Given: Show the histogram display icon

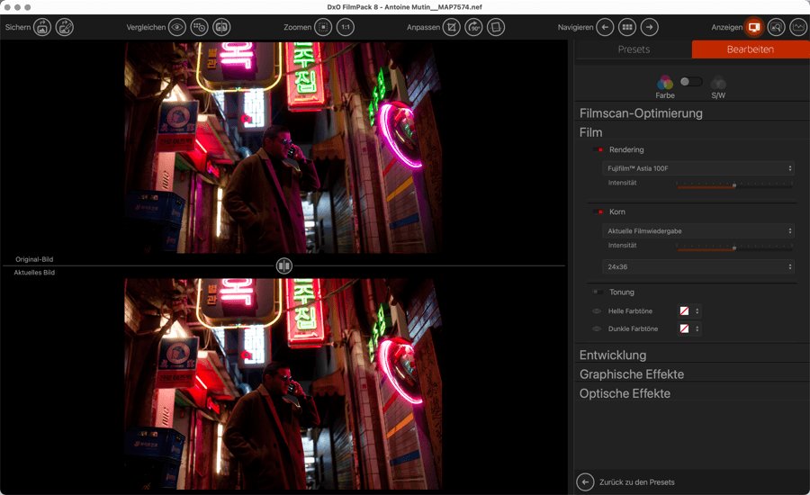Looking at the screenshot, I should 798,27.
